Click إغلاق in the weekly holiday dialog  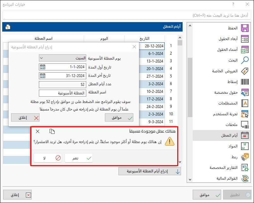coord(25,117)
